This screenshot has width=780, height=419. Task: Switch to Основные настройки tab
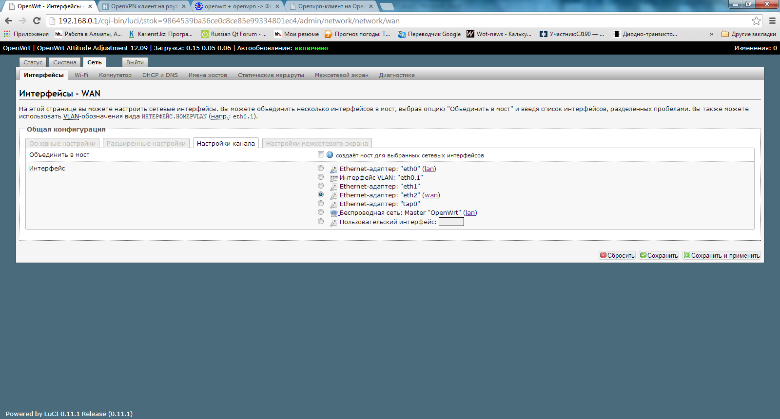(x=62, y=143)
